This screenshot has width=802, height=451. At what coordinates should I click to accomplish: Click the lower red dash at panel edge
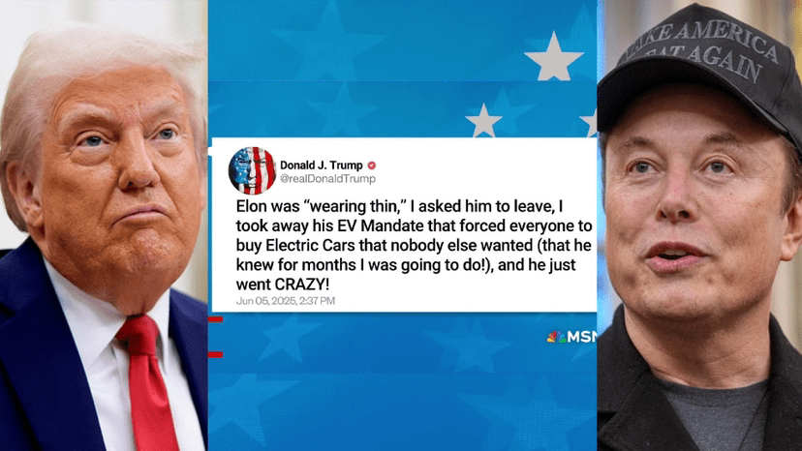point(215,354)
